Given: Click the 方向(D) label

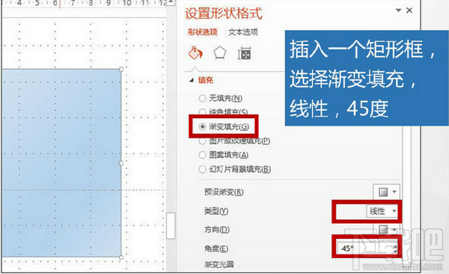Looking at the screenshot, I should click(x=217, y=230).
